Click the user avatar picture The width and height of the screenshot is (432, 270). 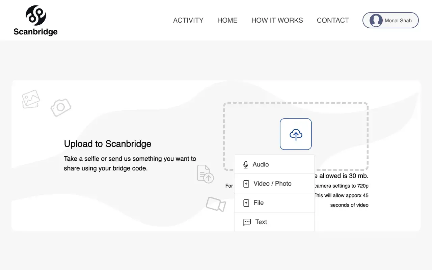pos(376,20)
